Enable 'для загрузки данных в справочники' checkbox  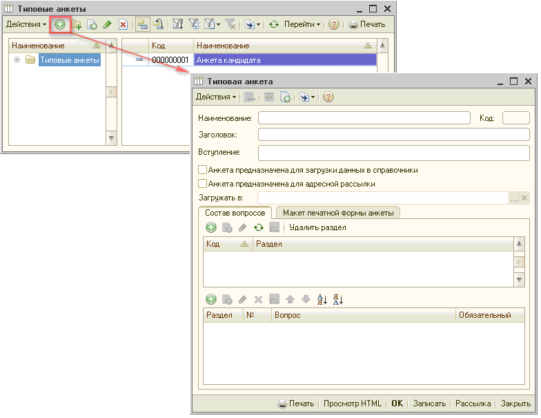click(203, 170)
